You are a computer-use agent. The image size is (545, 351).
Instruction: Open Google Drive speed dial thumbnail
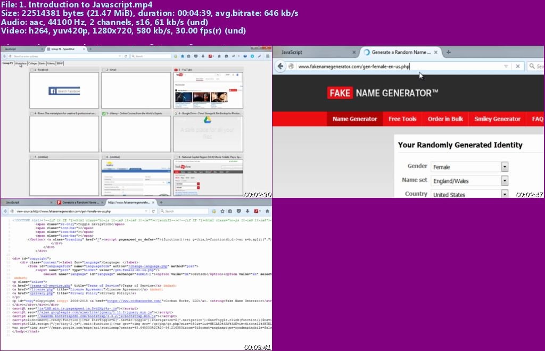pos(208,133)
